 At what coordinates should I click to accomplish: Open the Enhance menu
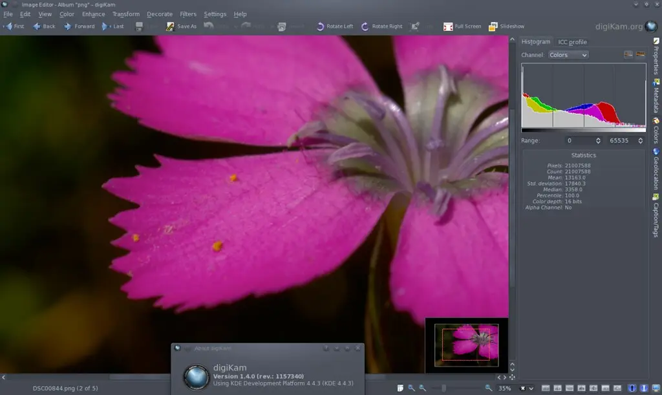coord(93,14)
